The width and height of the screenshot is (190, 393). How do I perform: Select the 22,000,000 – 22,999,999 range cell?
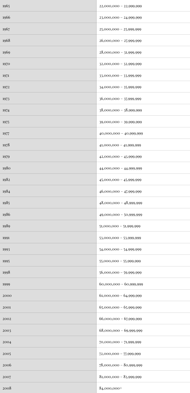point(143,6)
